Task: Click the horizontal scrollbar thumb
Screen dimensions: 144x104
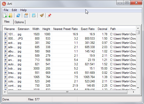Action: pos(67,92)
